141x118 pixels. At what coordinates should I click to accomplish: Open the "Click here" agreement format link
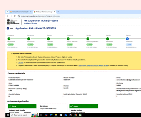coord(21,63)
